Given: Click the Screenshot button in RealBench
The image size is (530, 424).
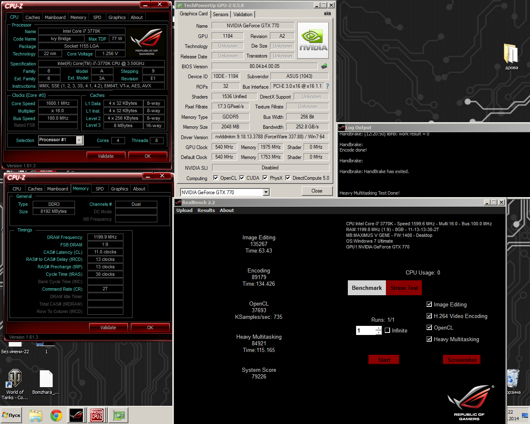Looking at the screenshot, I should (x=462, y=360).
